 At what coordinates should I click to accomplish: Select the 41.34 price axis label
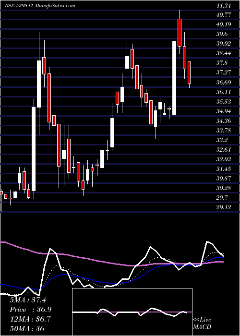(x=224, y=6)
